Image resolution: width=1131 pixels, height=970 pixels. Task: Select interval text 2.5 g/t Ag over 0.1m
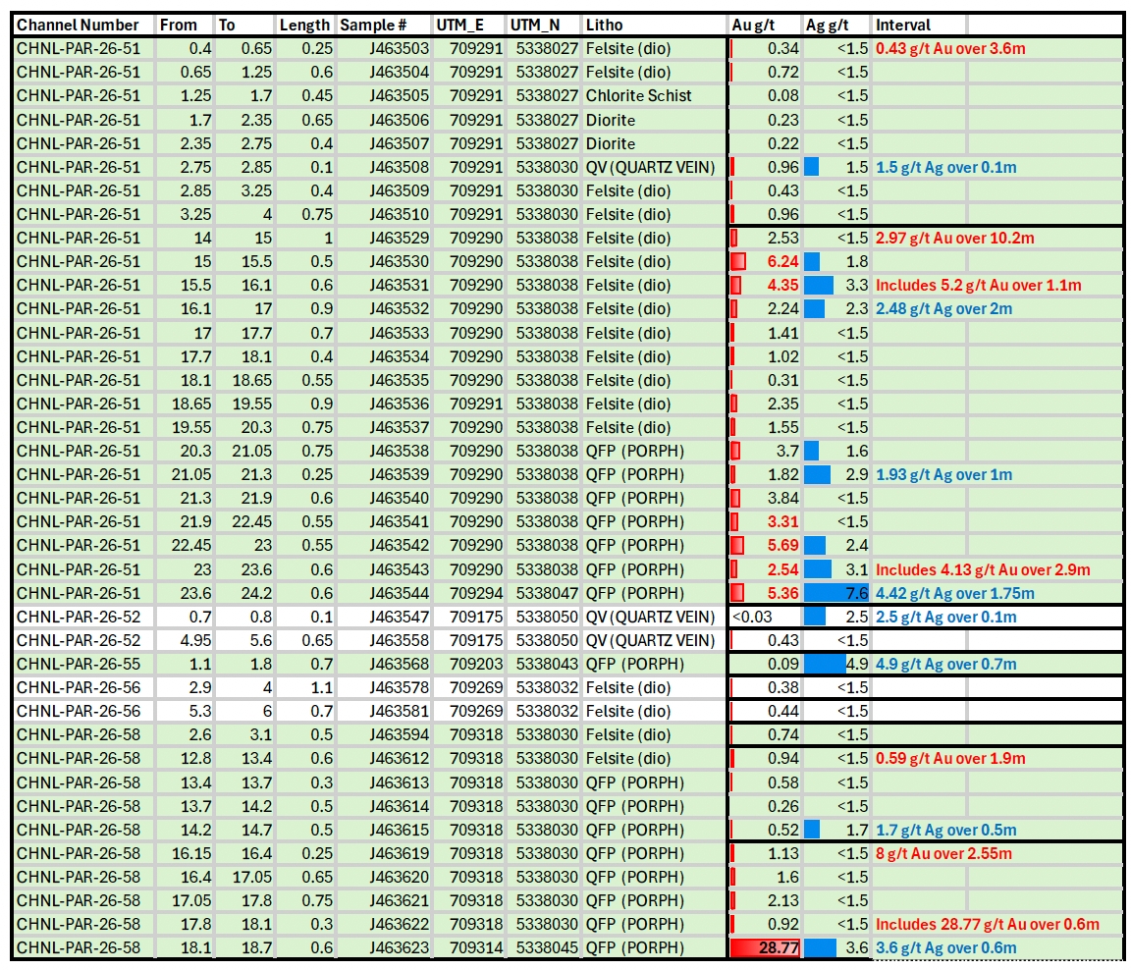click(x=945, y=618)
